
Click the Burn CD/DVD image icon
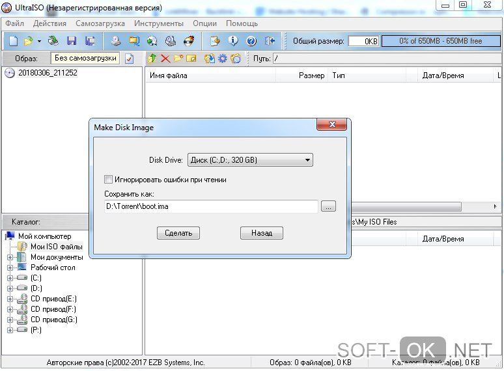click(189, 41)
